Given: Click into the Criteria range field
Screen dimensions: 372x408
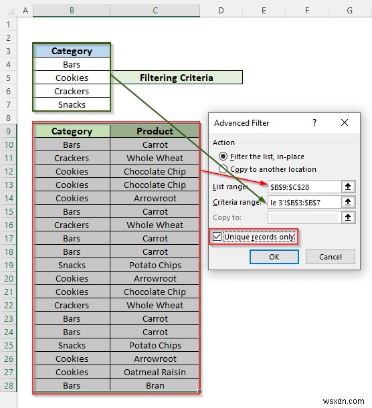Looking at the screenshot, I should 304,202.
